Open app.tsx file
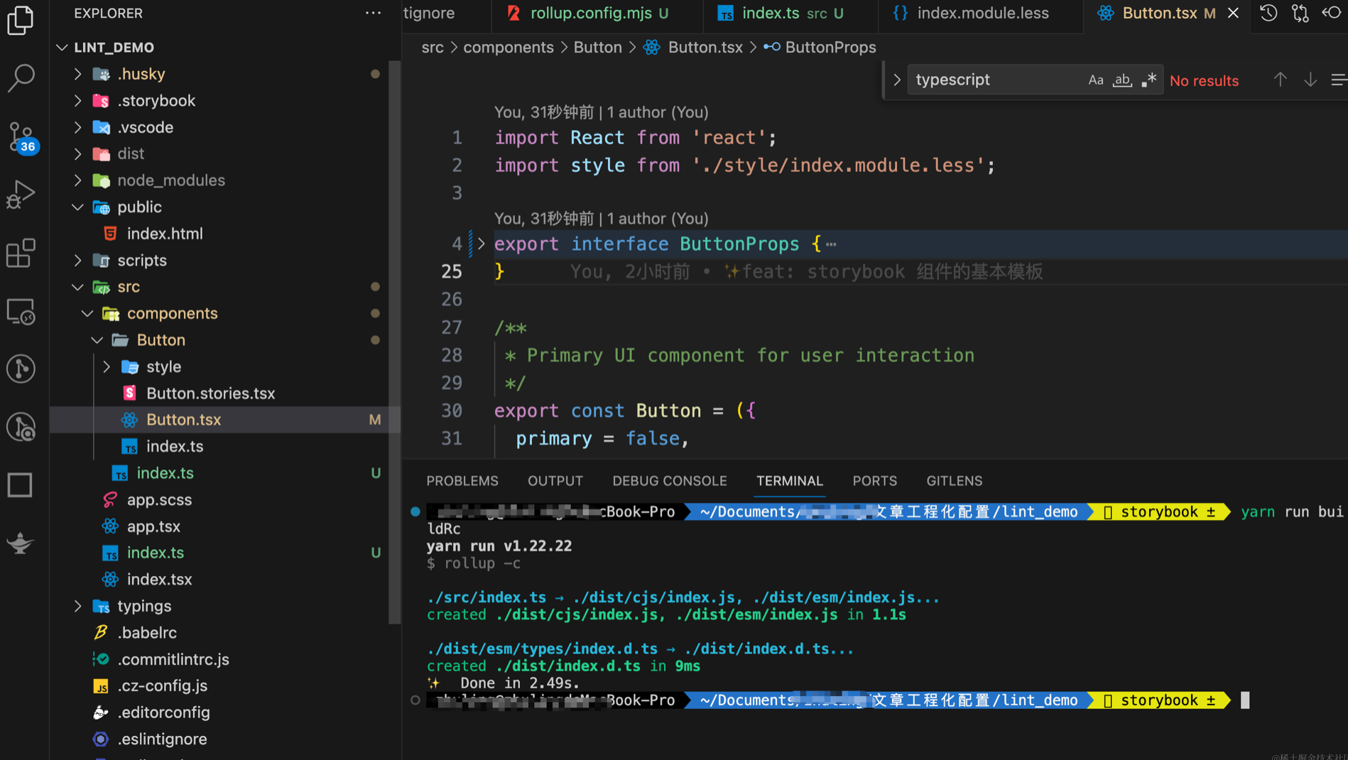This screenshot has width=1348, height=760. pos(153,526)
